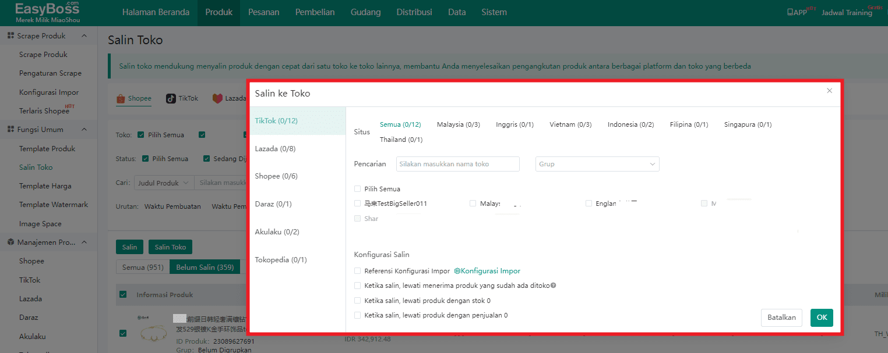
Task: Uncheck the bracelet product row checkbox
Action: [122, 333]
